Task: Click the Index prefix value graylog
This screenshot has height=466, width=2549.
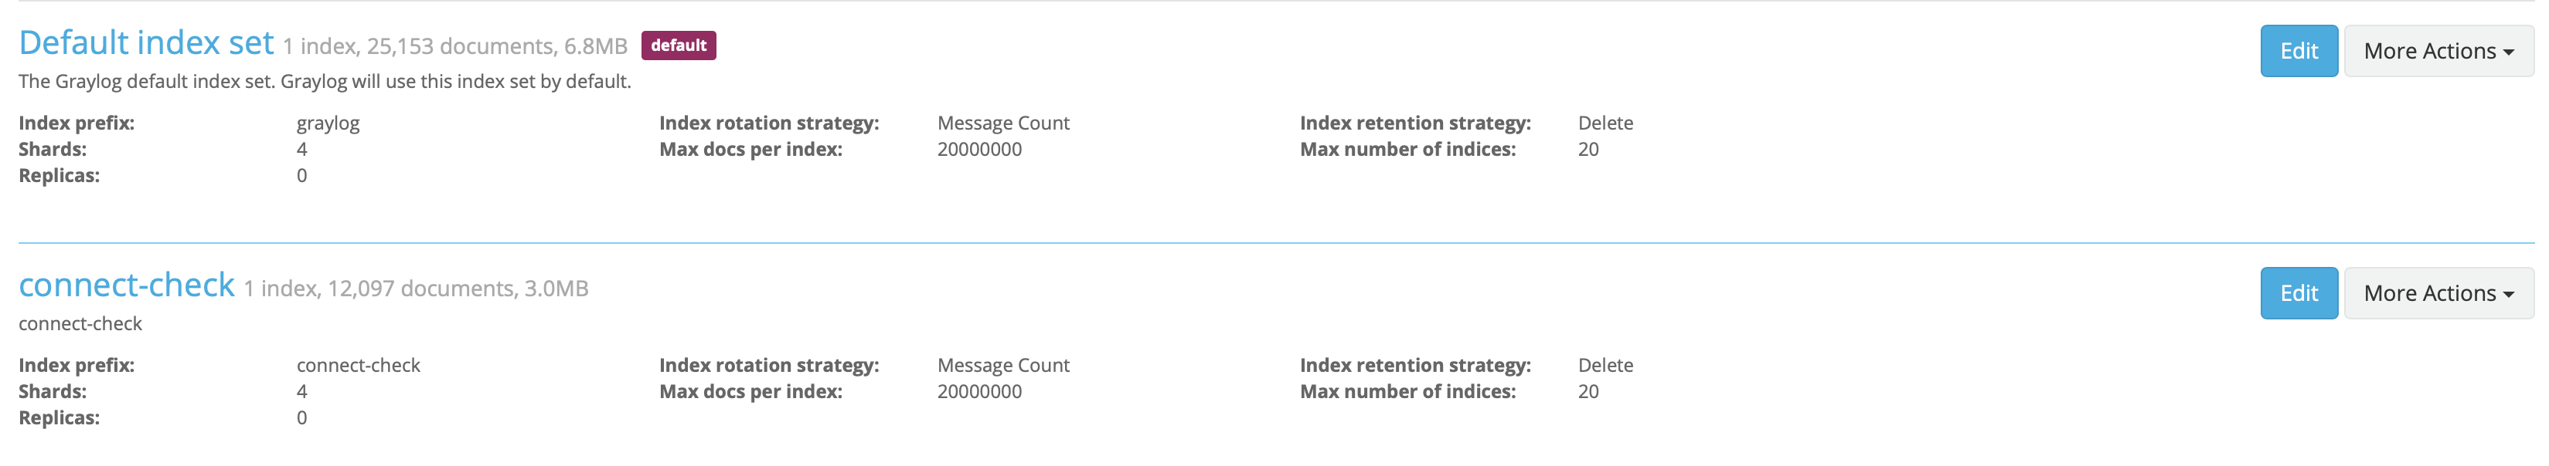Action: click(x=328, y=123)
